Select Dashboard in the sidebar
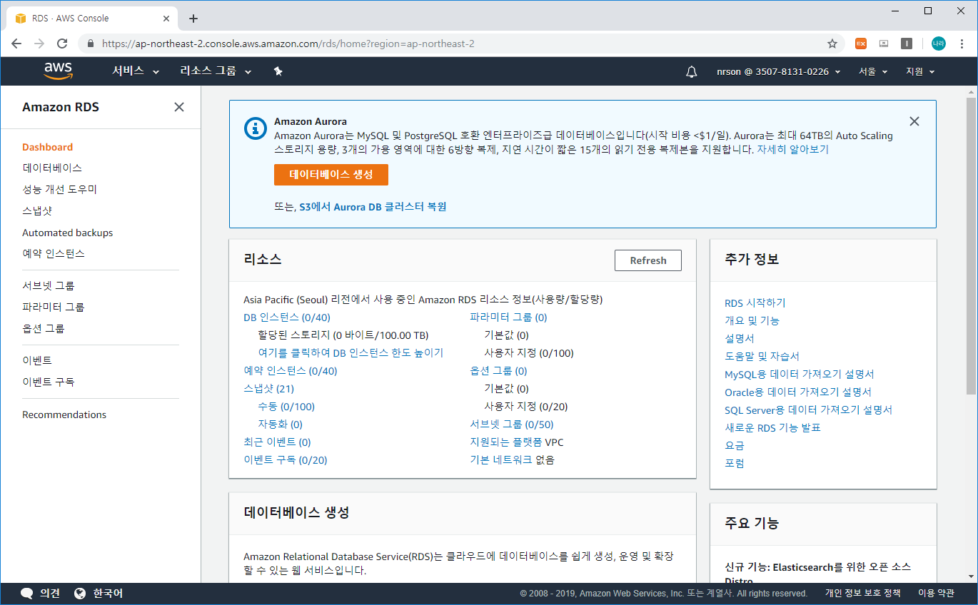The image size is (978, 605). pyautogui.click(x=47, y=147)
